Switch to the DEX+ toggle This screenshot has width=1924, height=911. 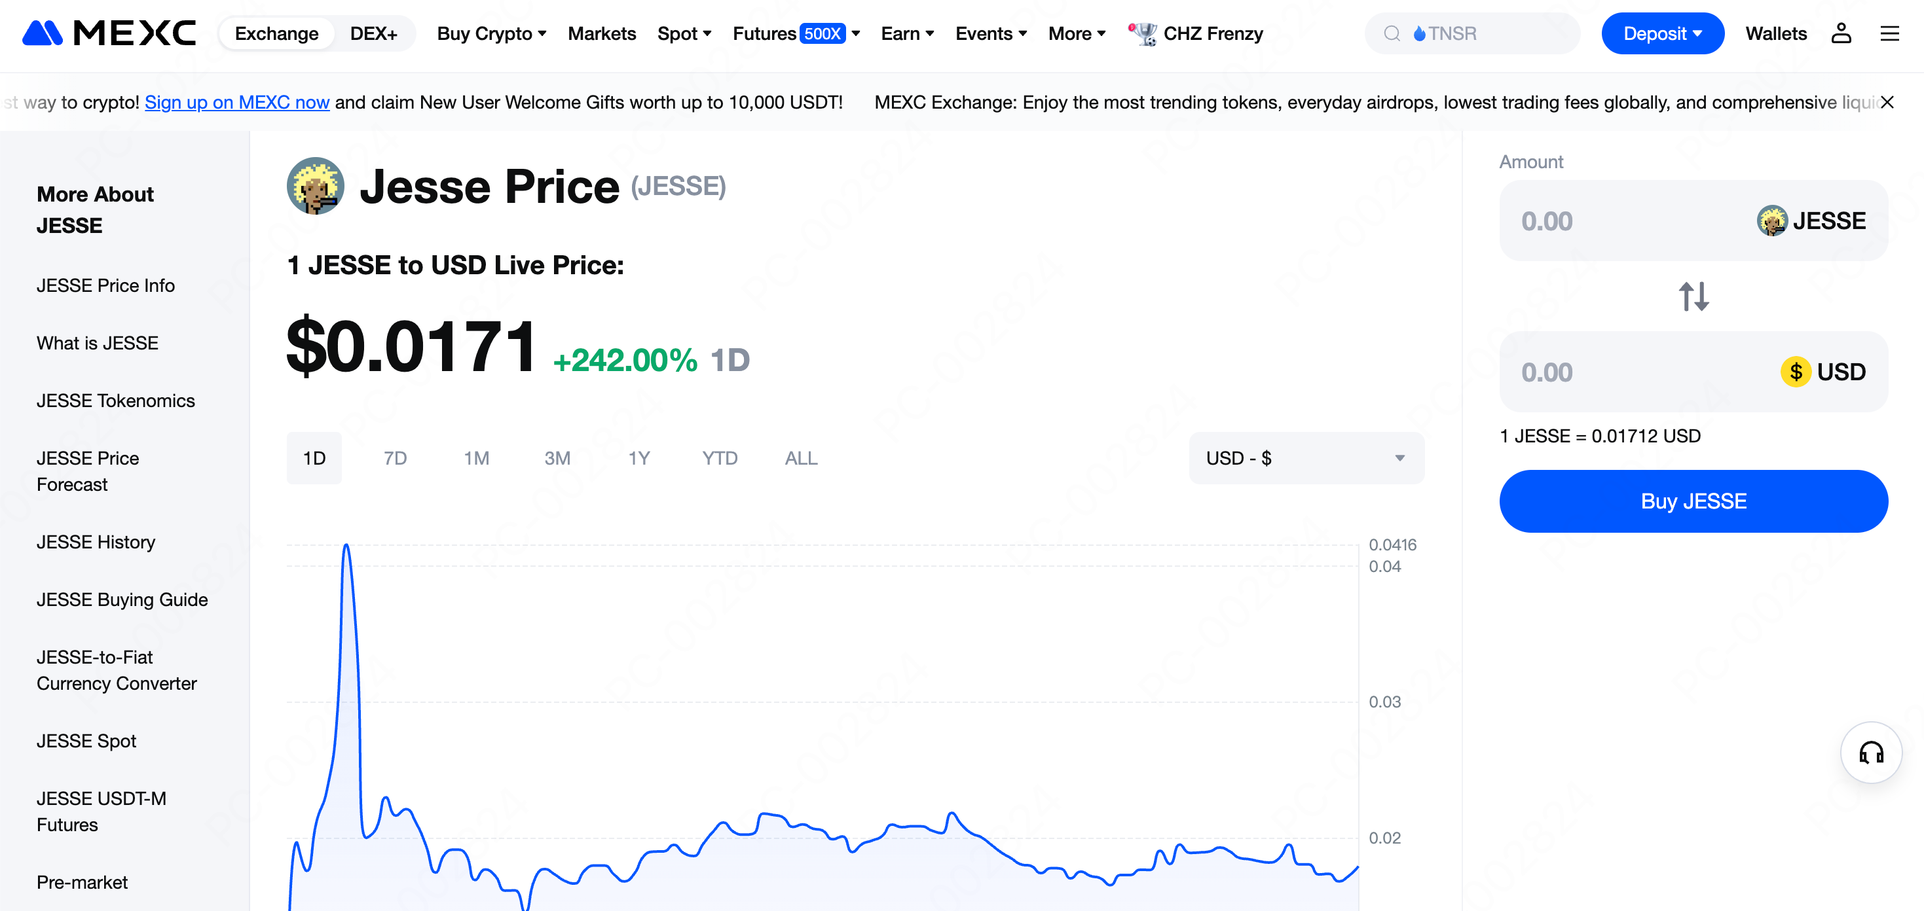(x=373, y=33)
